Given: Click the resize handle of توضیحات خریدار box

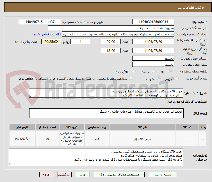Looking at the screenshot, I should coord(10,164).
